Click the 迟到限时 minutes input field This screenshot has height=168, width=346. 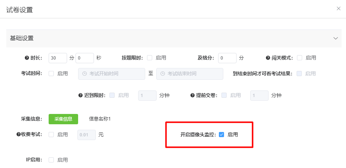coord(147,96)
